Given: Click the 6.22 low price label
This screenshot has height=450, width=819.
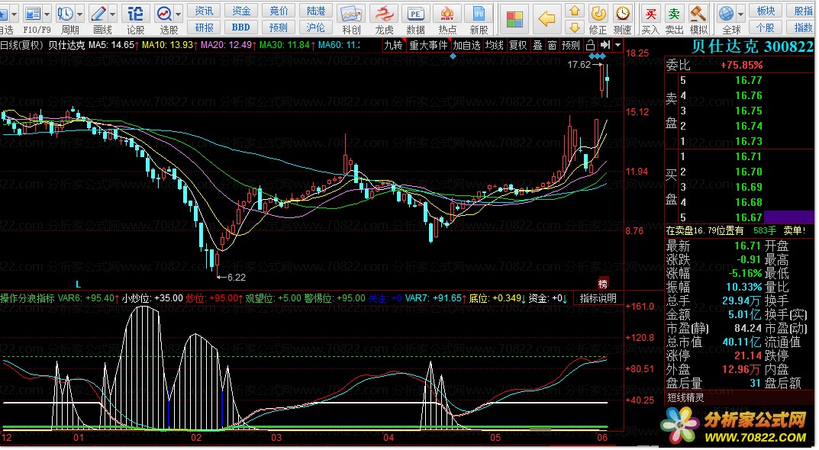Looking at the screenshot, I should [236, 277].
